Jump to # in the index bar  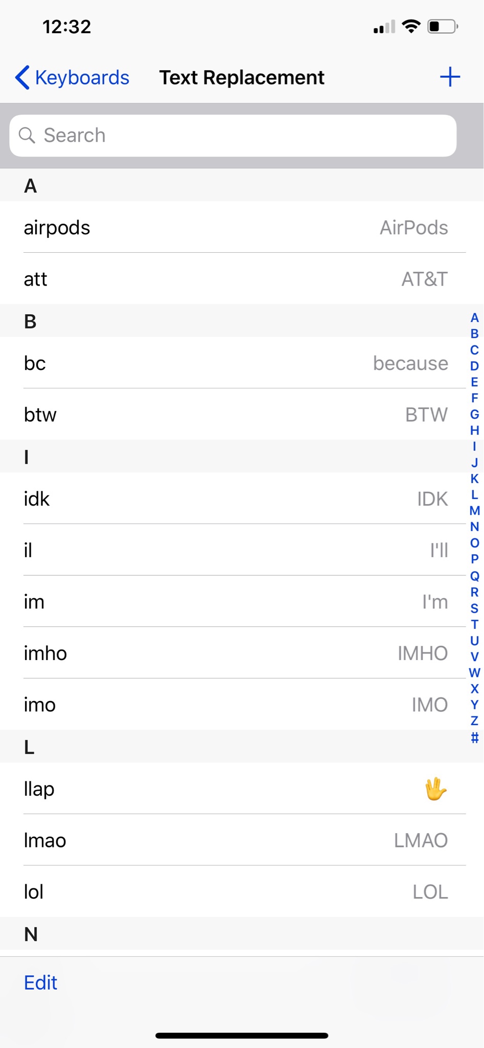point(474,737)
